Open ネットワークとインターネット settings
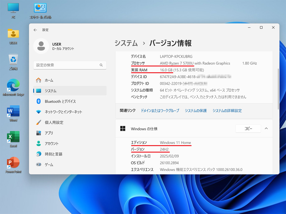This screenshot has height=214, width=286. pos(70,112)
